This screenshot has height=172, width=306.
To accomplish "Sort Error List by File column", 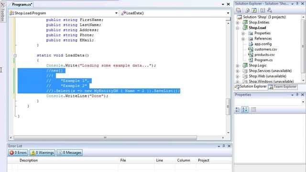I will 136,161.
